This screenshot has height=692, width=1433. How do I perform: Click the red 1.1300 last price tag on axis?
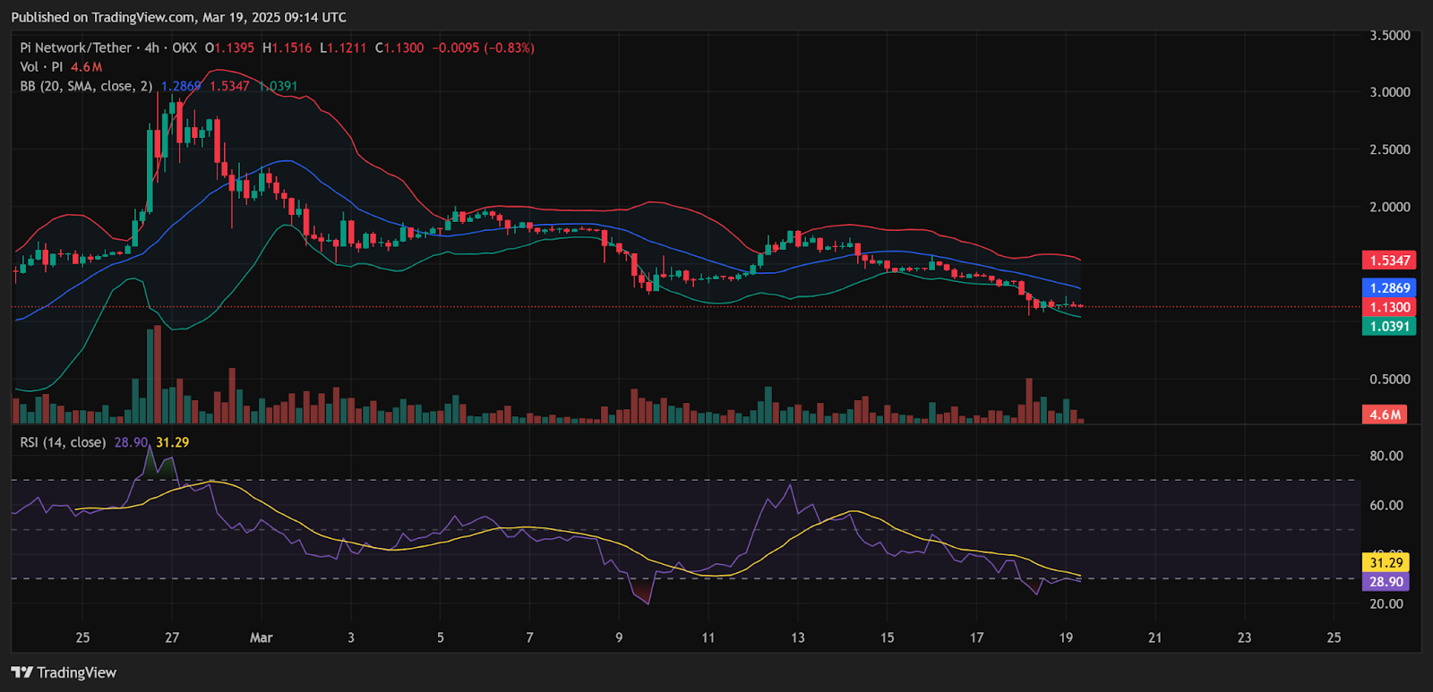1389,307
